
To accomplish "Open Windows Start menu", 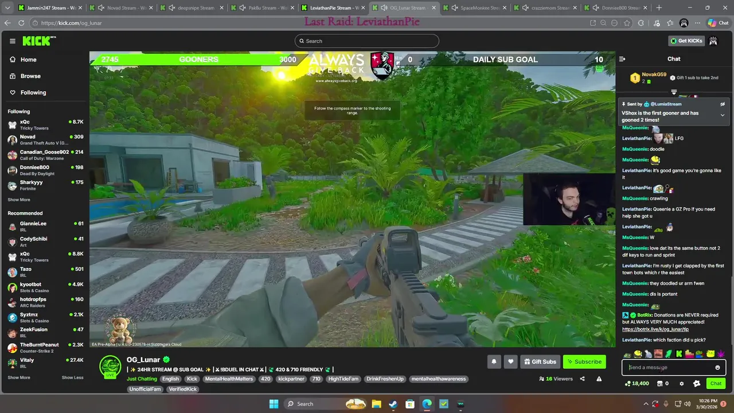I will 274,404.
